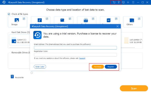Click the data recovery logo in dialog
This screenshot has width=151, height=95.
point(37,35)
